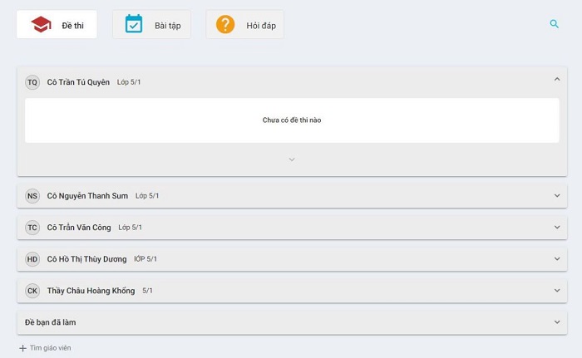Expand Cô Hồ Thị Thùy Dương panel chevron
The width and height of the screenshot is (582, 358).
pyautogui.click(x=557, y=259)
